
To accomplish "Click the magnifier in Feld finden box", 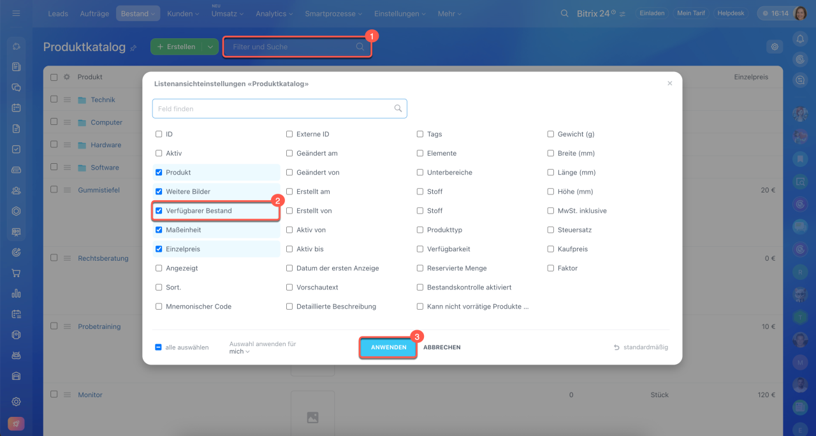I will click(x=398, y=108).
